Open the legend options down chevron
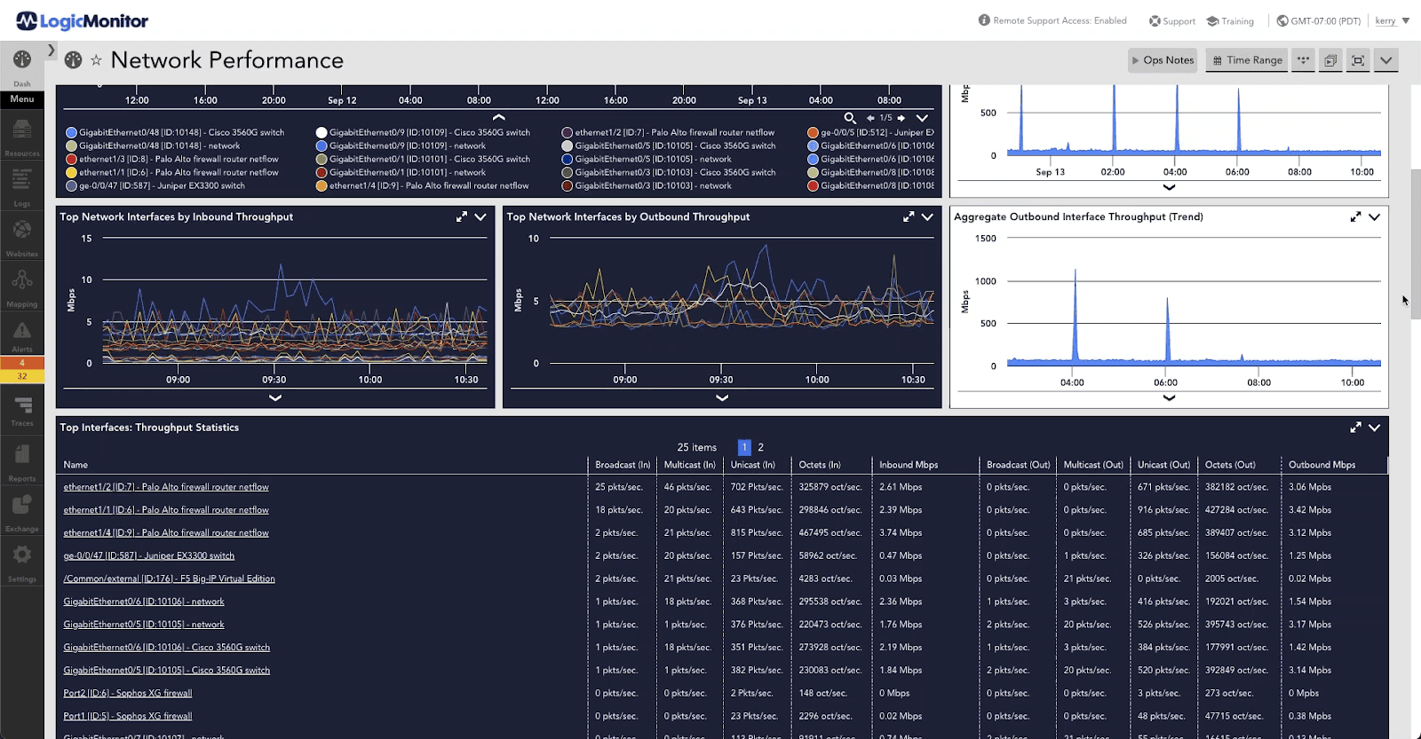Screen dimensions: 1421x739 922,118
